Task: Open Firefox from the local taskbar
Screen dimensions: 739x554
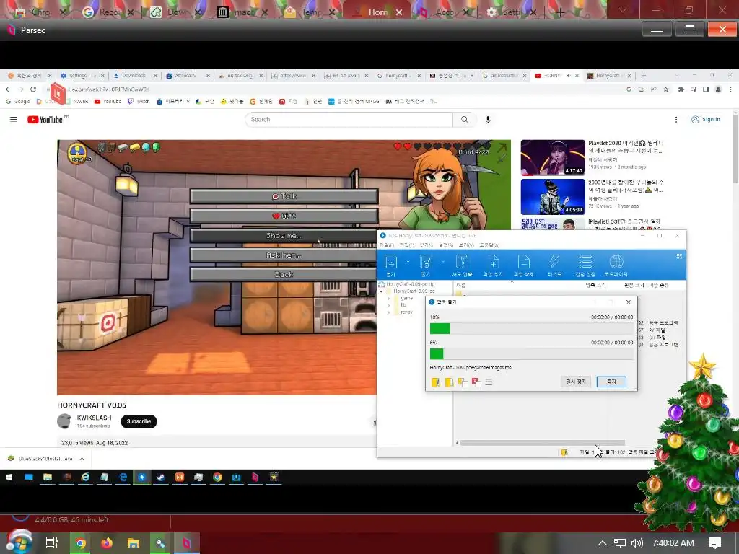Action: tap(107, 543)
